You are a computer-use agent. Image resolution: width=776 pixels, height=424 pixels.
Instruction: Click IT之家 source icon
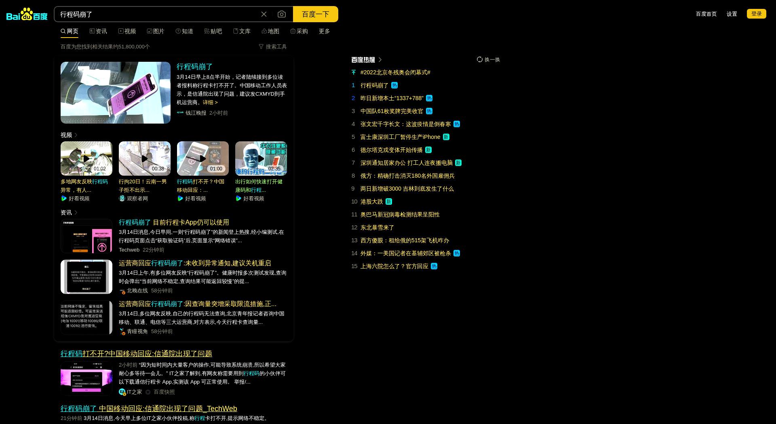pyautogui.click(x=122, y=392)
